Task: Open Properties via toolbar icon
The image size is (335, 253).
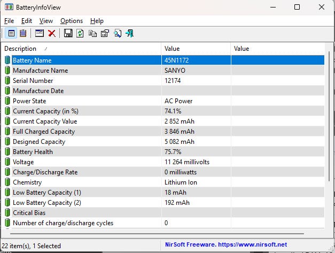Action: pos(105,33)
